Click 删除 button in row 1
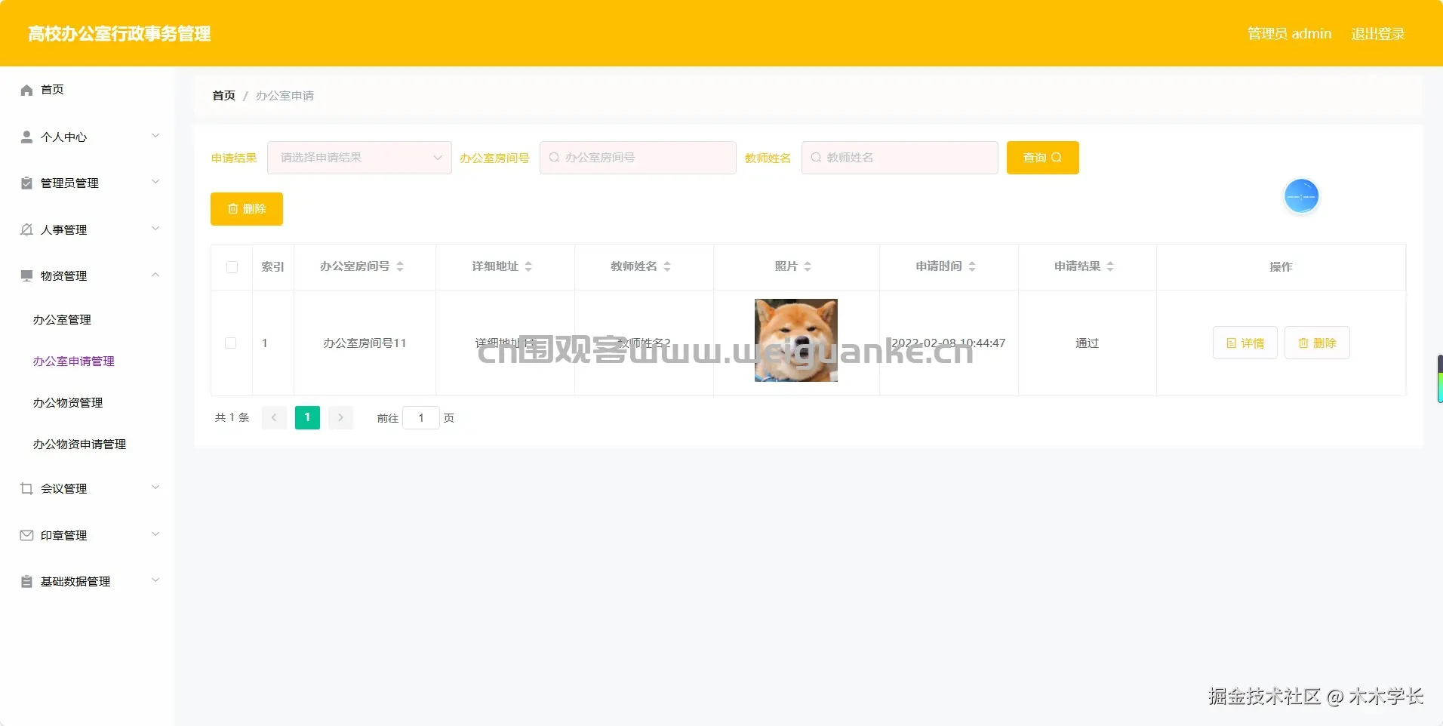The height and width of the screenshot is (726, 1443). (x=1317, y=343)
